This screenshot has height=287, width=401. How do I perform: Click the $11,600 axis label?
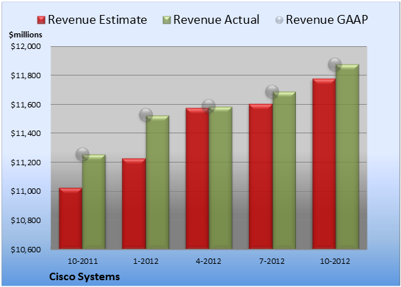(26, 105)
